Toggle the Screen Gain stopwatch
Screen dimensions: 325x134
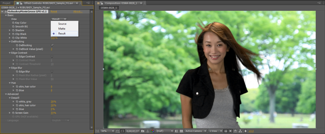[x=13, y=113]
